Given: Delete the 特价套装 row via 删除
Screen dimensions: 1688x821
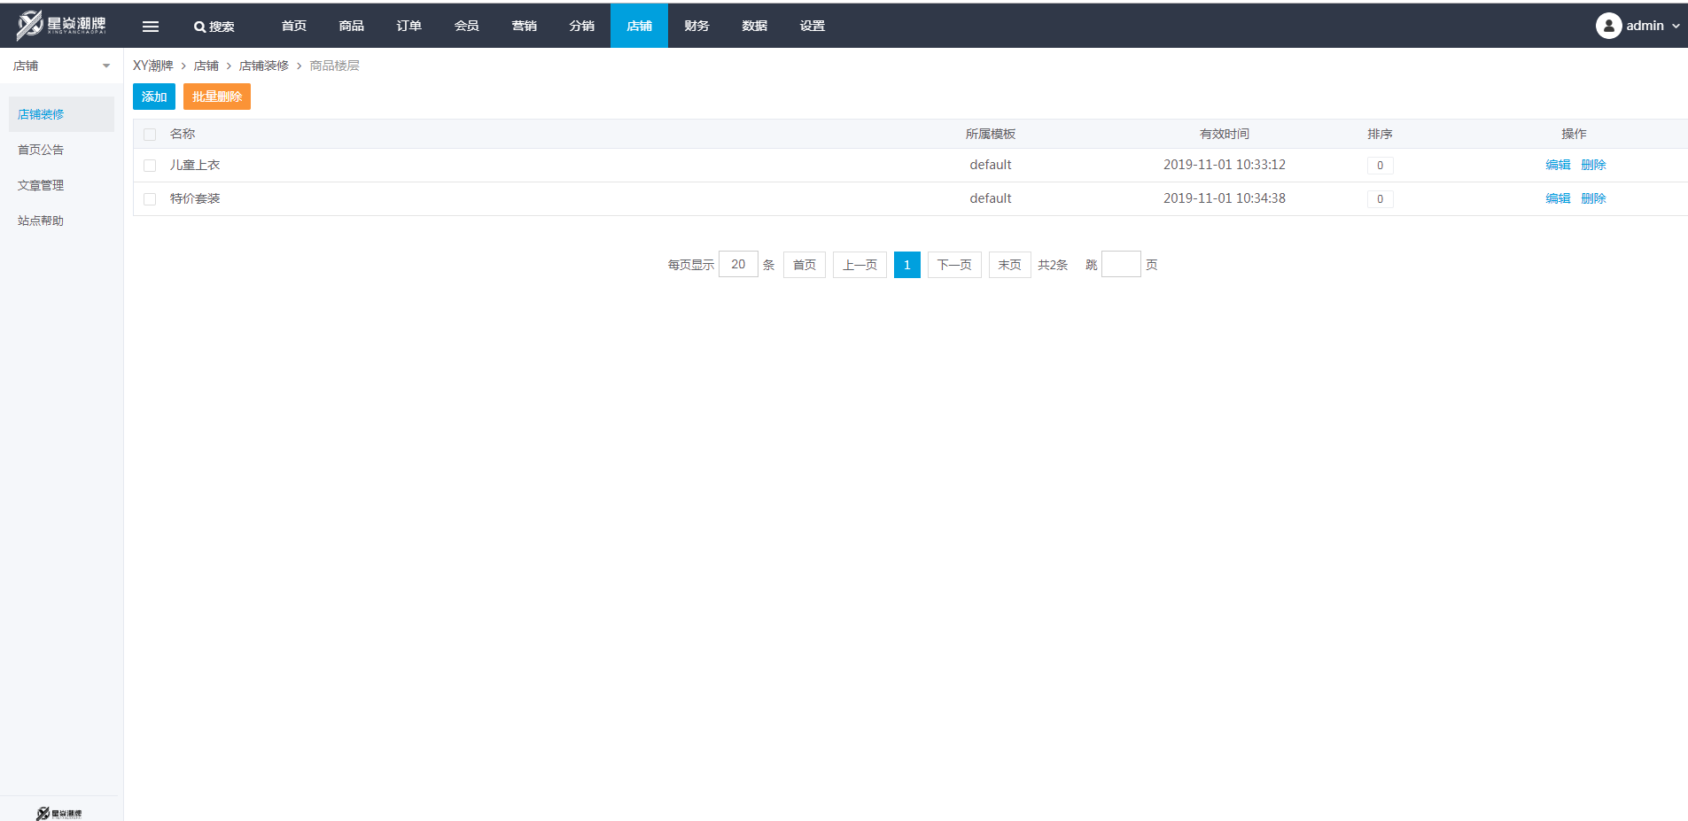Looking at the screenshot, I should (x=1593, y=198).
